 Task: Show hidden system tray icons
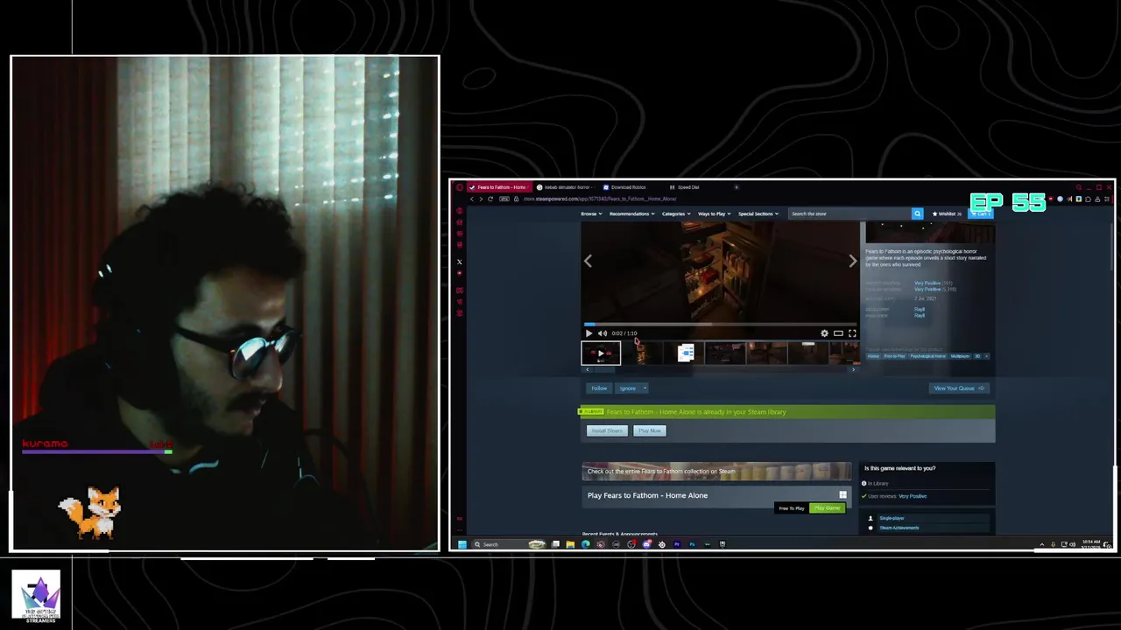coord(1042,544)
